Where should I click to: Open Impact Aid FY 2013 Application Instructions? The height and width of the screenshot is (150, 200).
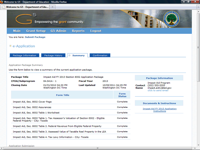point(159,110)
